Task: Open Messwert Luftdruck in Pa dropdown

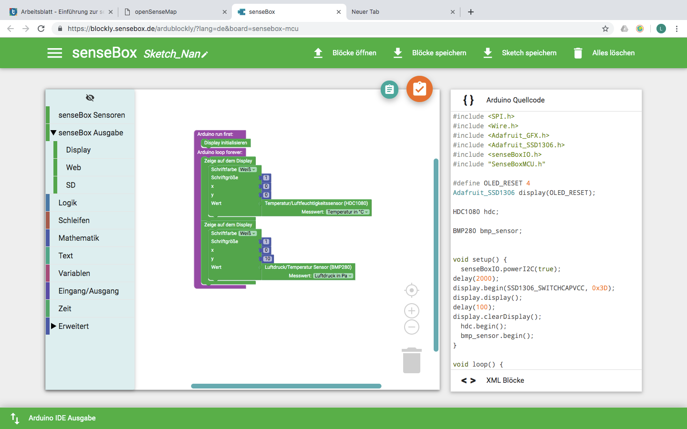Action: [x=333, y=276]
